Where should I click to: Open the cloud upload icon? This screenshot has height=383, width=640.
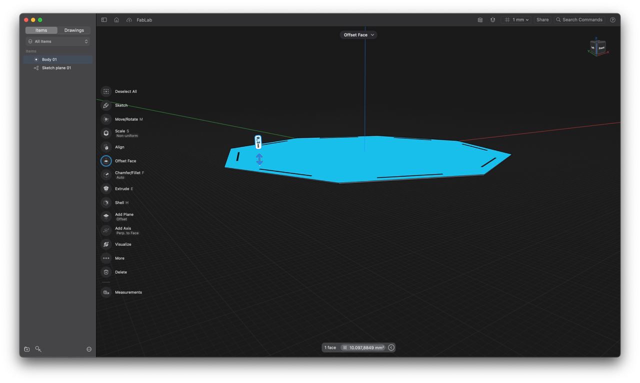click(129, 20)
